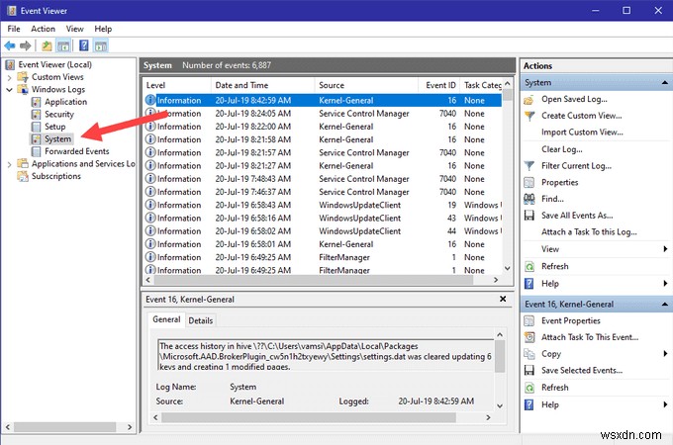
Task: Click Import Custom View action
Action: point(582,133)
